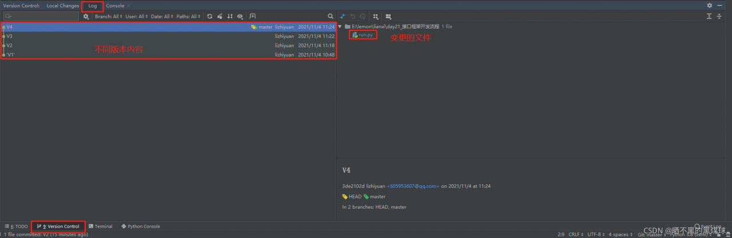This screenshot has width=732, height=238.
Task: Select the V3 commit row
Action: 168,36
